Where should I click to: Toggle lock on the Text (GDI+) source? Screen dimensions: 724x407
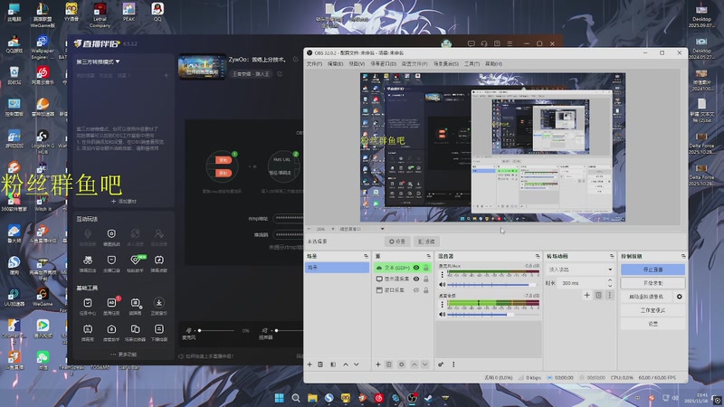[425, 268]
